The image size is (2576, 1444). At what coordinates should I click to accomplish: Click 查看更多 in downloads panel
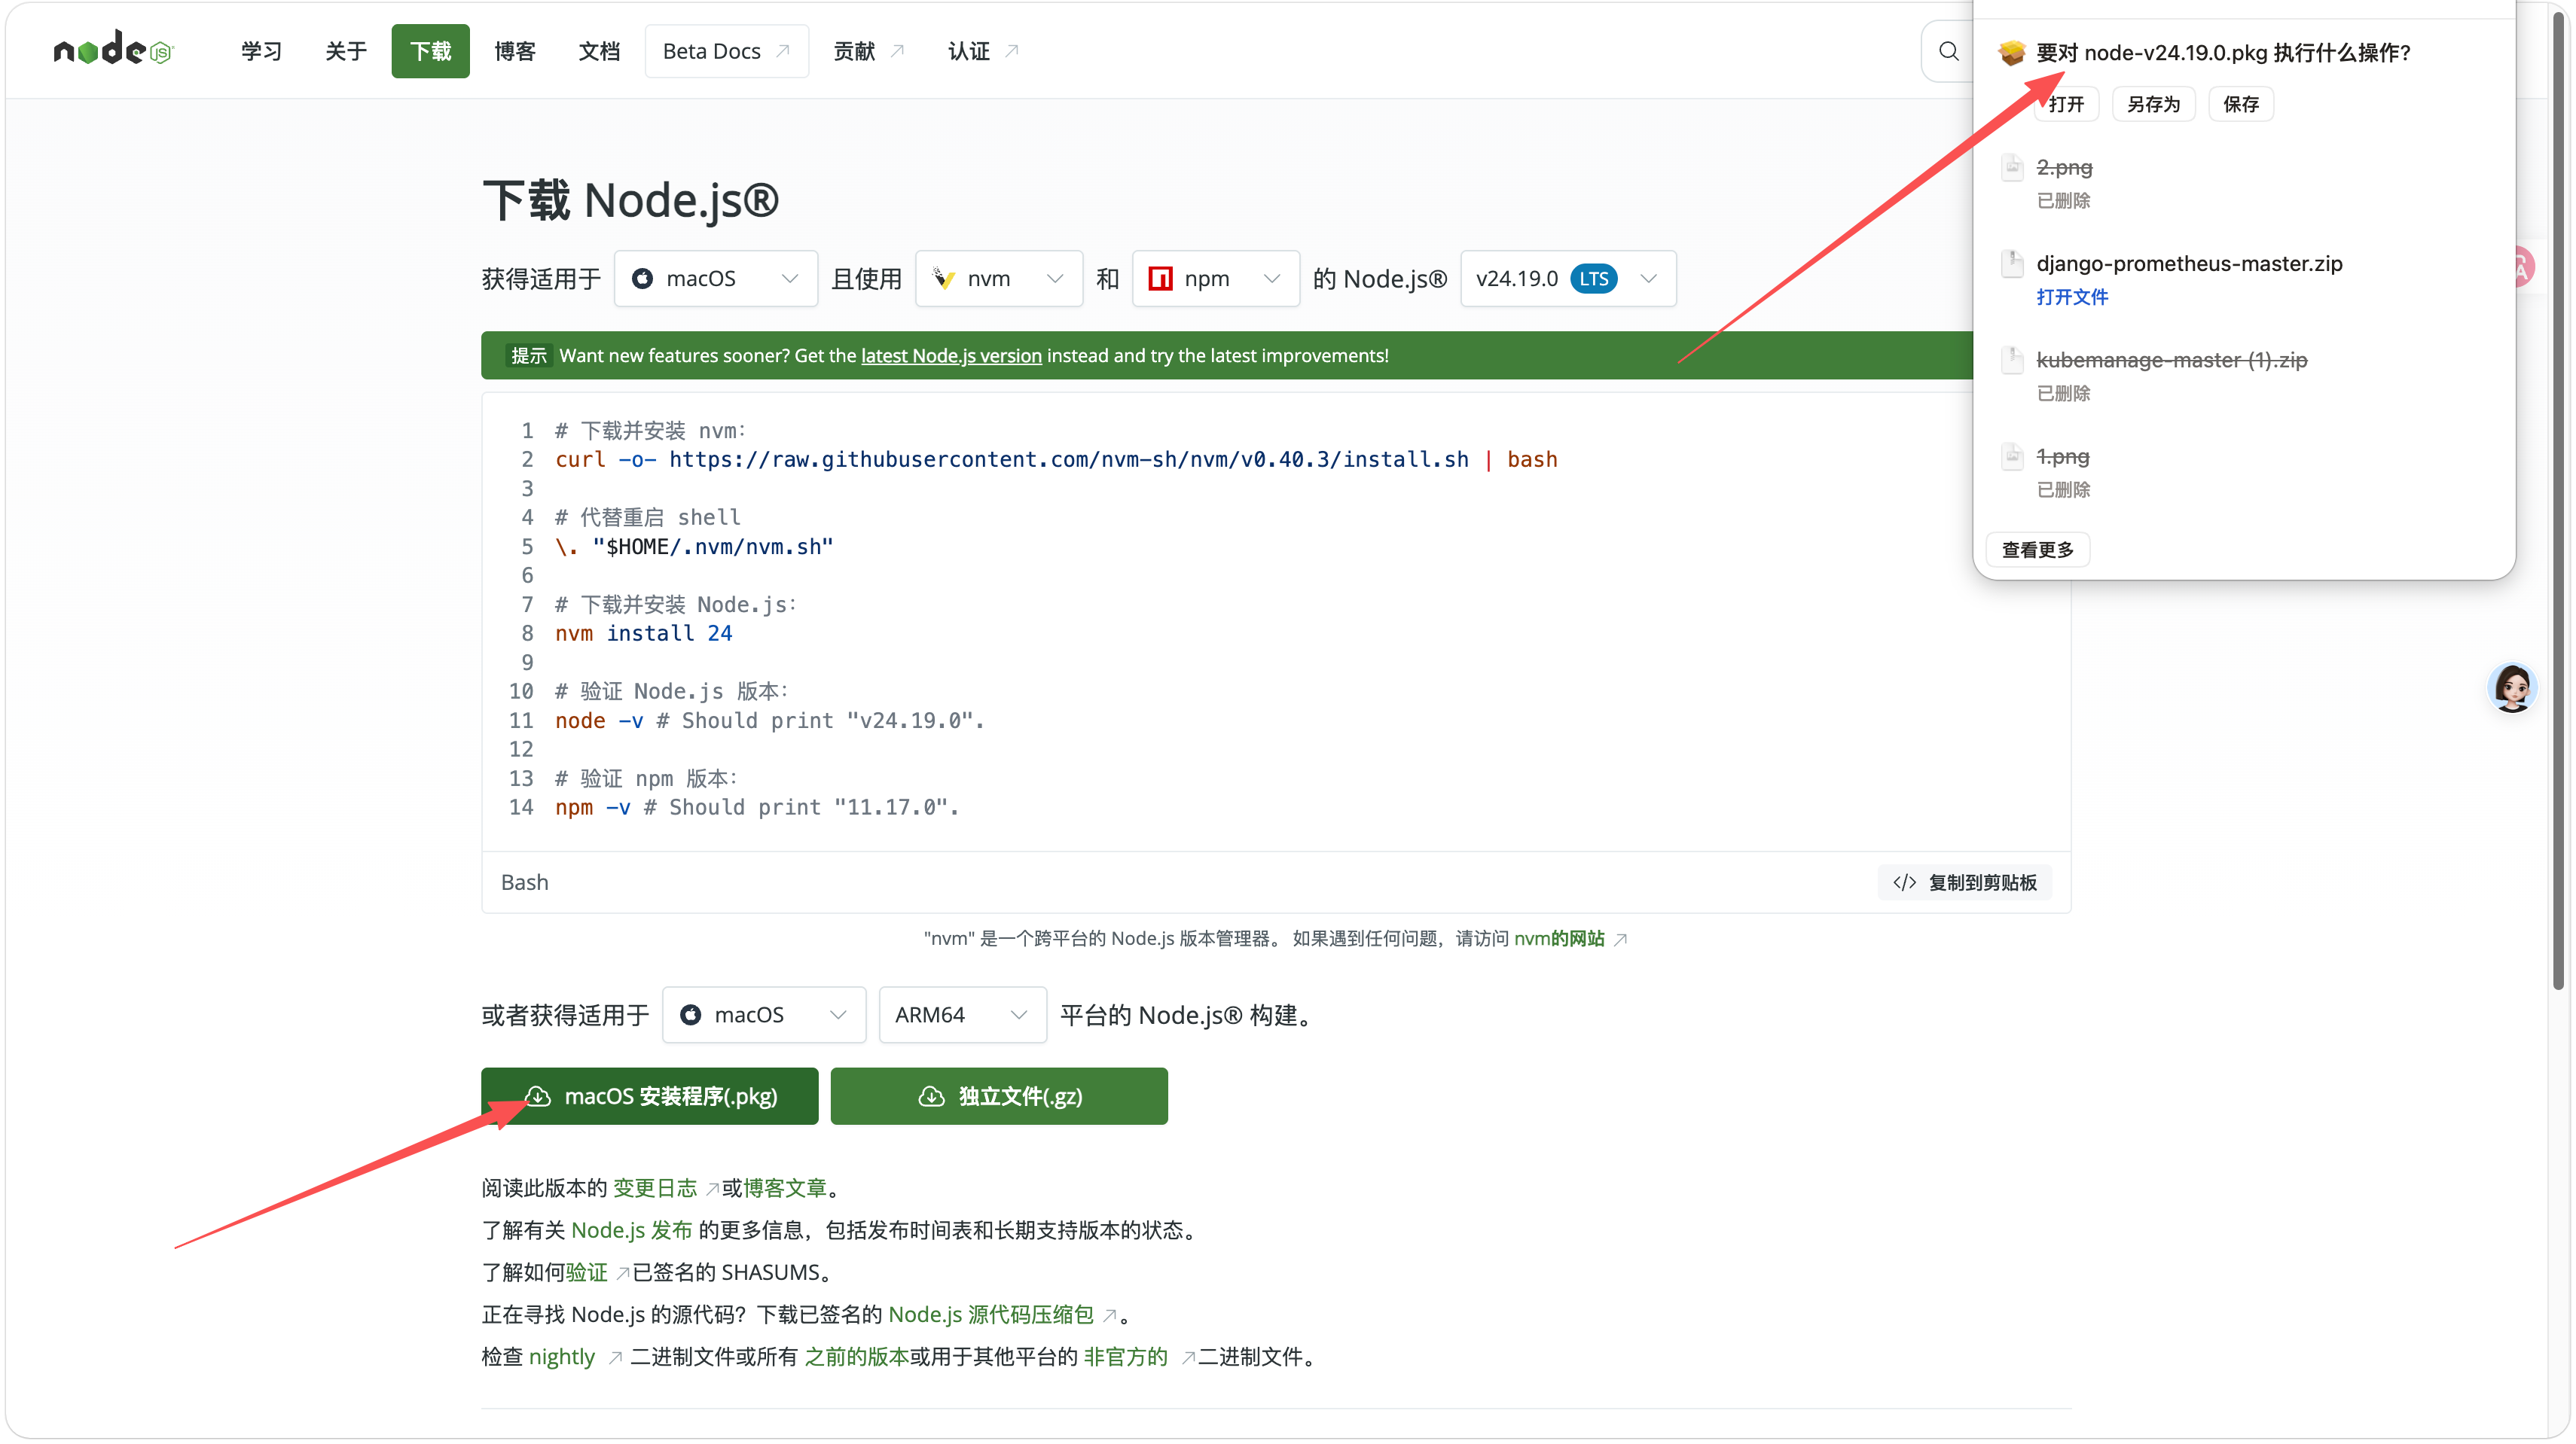click(x=2037, y=550)
